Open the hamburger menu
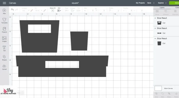This screenshot has width=179, height=98. (x=4, y=3)
